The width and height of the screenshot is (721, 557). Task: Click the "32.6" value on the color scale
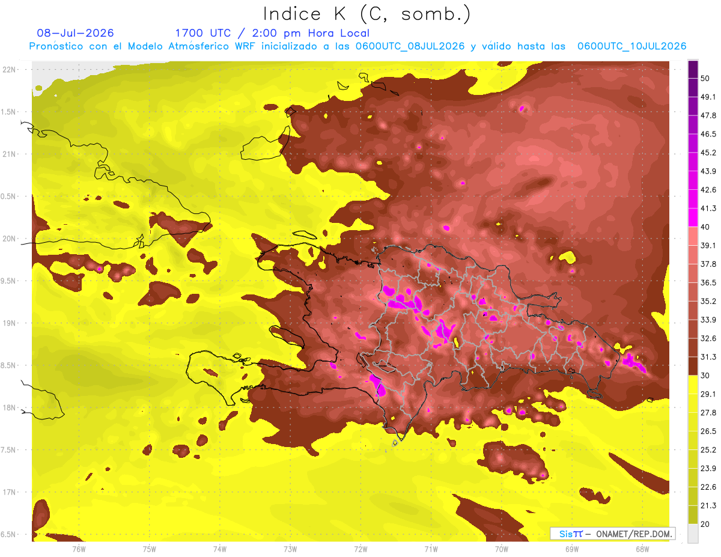(708, 338)
